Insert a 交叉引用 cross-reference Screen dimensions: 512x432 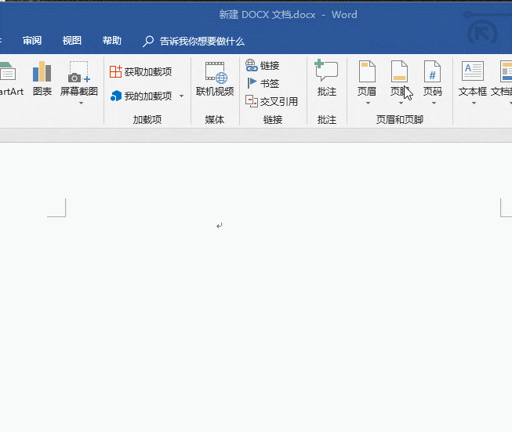pyautogui.click(x=271, y=102)
